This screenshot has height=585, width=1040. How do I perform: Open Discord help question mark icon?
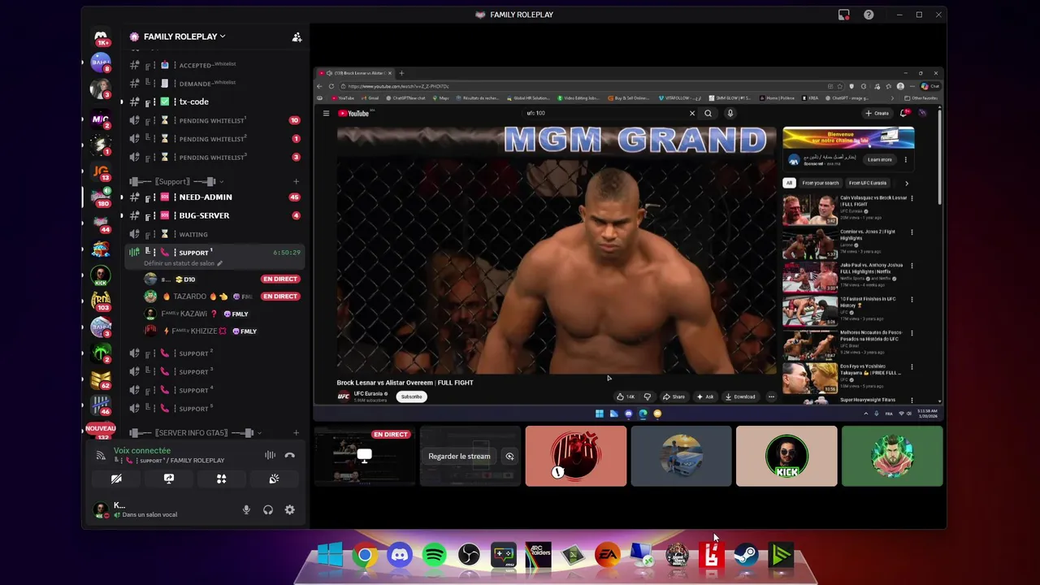(869, 15)
